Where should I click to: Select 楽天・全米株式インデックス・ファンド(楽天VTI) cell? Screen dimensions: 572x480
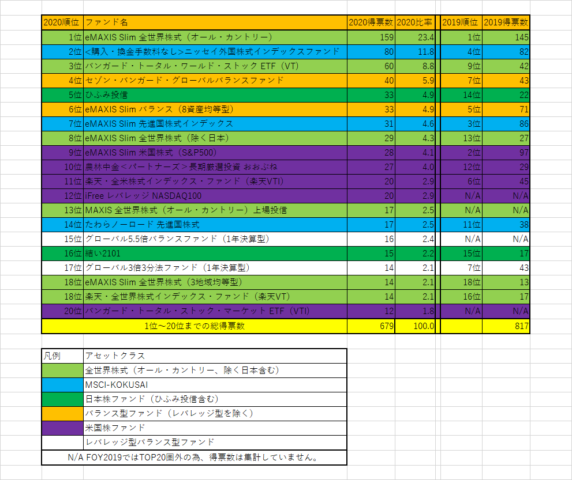tap(215, 182)
